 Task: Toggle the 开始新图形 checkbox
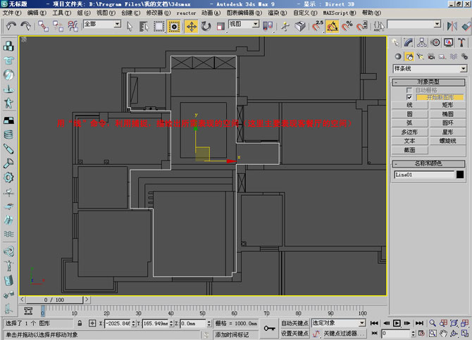[409, 97]
